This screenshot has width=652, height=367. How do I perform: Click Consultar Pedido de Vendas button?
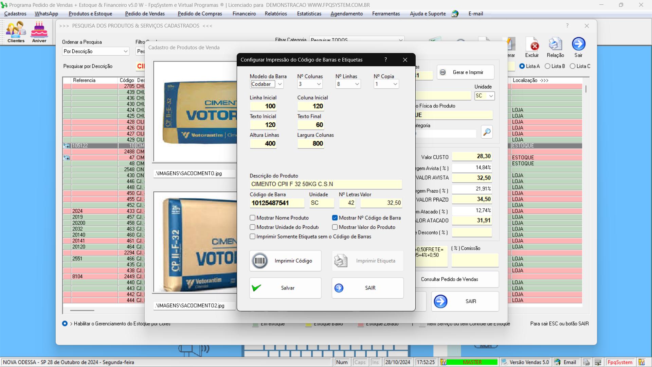[x=457, y=279]
